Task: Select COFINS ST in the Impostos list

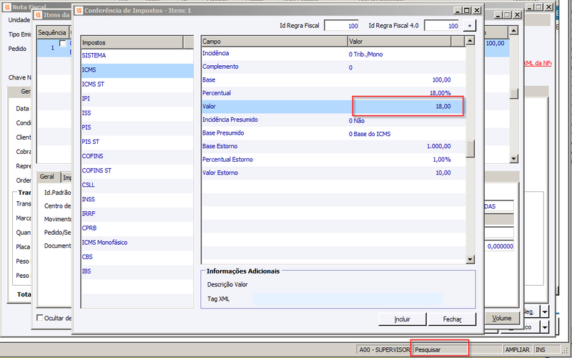Action: (137, 170)
